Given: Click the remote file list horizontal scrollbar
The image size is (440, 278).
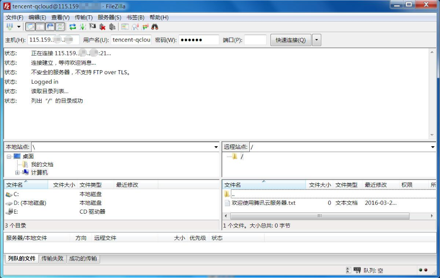Looking at the screenshot, I should click(x=320, y=216).
